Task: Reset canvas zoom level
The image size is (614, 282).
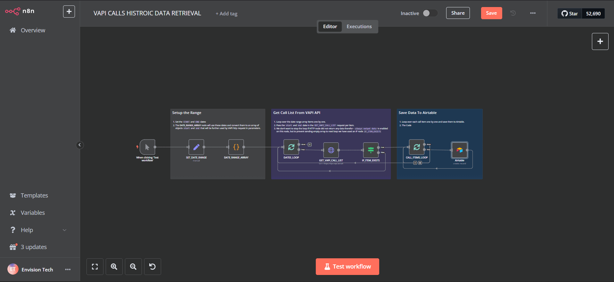Action: [x=152, y=267]
